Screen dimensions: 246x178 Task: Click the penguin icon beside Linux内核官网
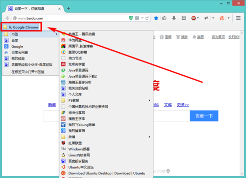(x=63, y=155)
